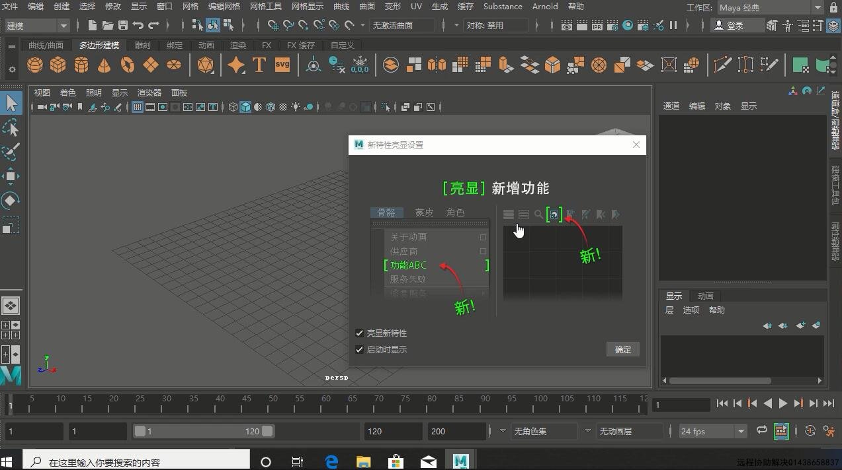
Task: Toggle the loop playback button
Action: click(762, 430)
